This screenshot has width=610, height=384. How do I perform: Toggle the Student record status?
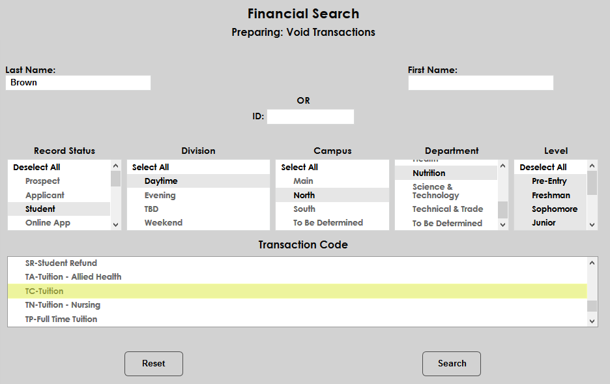coord(40,209)
